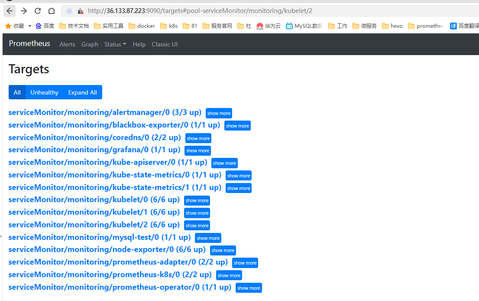Focus the browser address bar URL
479x301 pixels.
click(x=200, y=11)
